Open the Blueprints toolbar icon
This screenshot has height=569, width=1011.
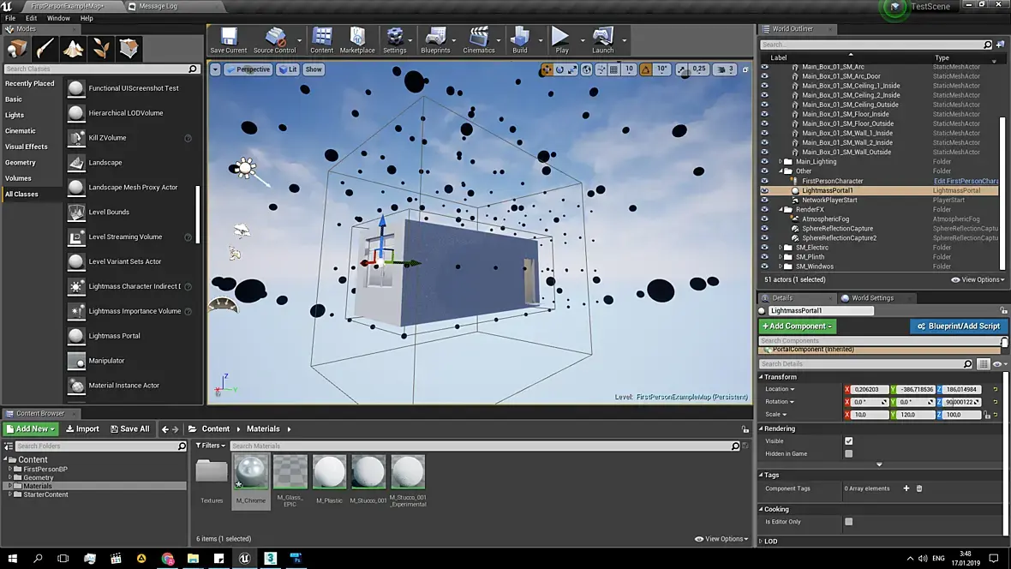[x=435, y=39]
